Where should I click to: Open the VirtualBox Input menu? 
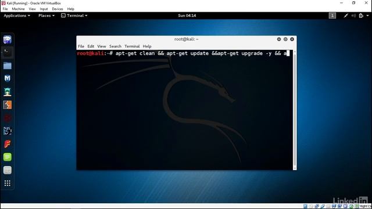[44, 9]
